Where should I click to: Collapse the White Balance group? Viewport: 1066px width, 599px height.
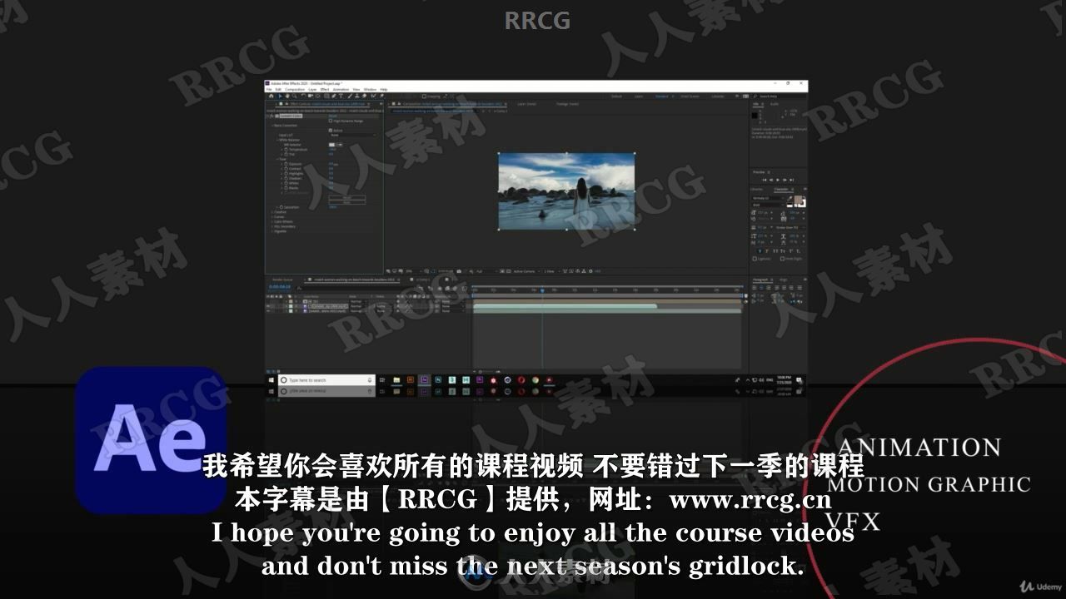(277, 140)
